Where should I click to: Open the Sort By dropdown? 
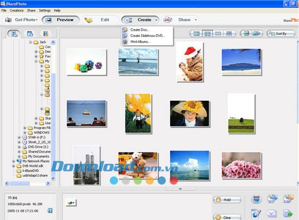(281, 34)
